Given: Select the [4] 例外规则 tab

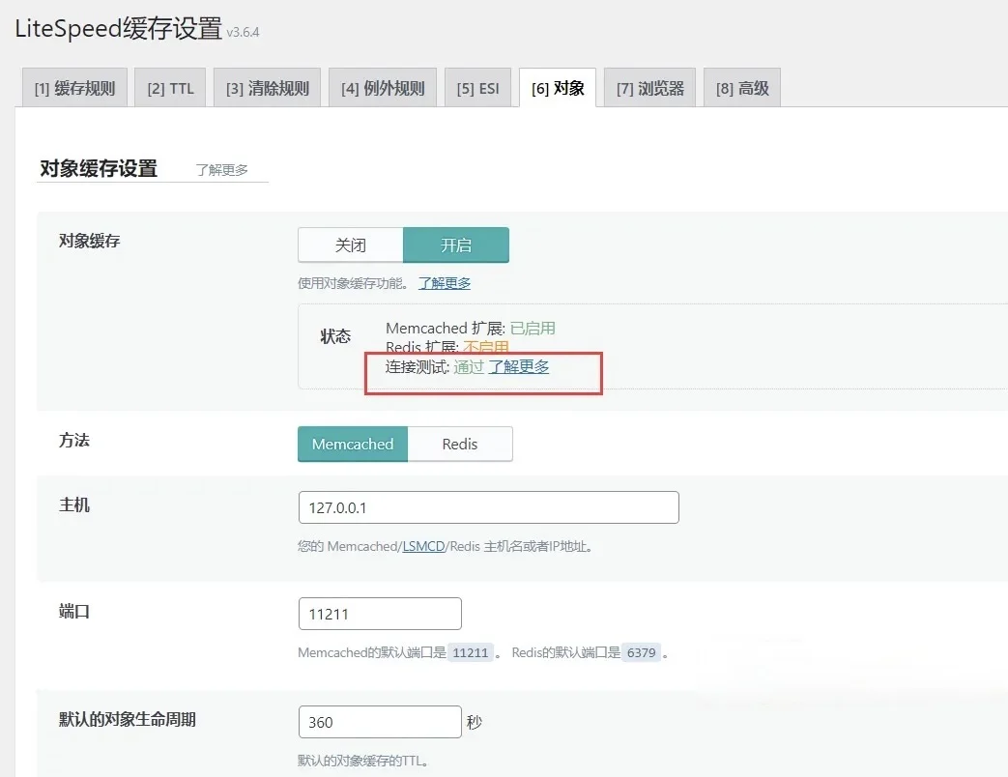Looking at the screenshot, I should pos(383,88).
